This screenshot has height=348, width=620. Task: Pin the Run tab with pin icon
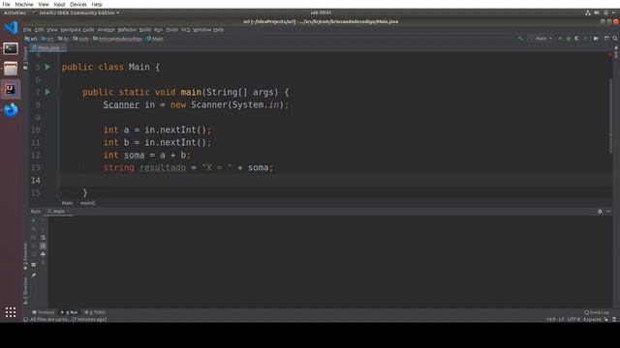34,275
